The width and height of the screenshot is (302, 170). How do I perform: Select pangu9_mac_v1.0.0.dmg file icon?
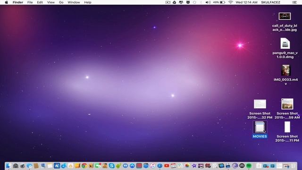pyautogui.click(x=285, y=43)
